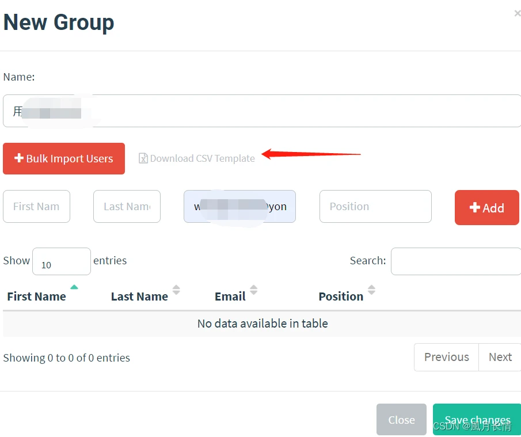Focus the table Search box
The width and height of the screenshot is (521, 437).
click(456, 261)
